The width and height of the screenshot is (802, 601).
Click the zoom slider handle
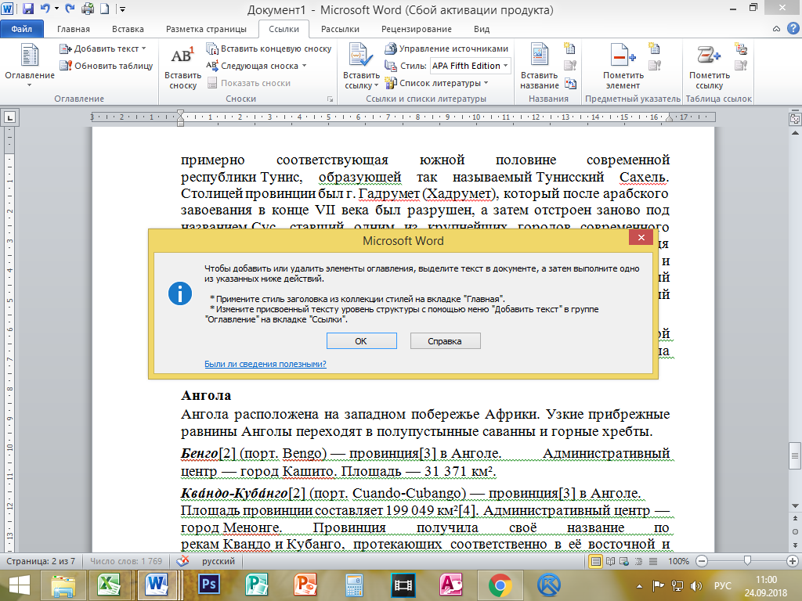coord(747,561)
